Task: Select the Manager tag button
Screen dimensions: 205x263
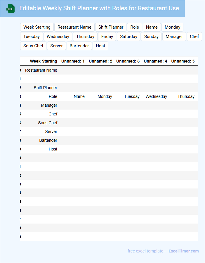Action: 174,37
